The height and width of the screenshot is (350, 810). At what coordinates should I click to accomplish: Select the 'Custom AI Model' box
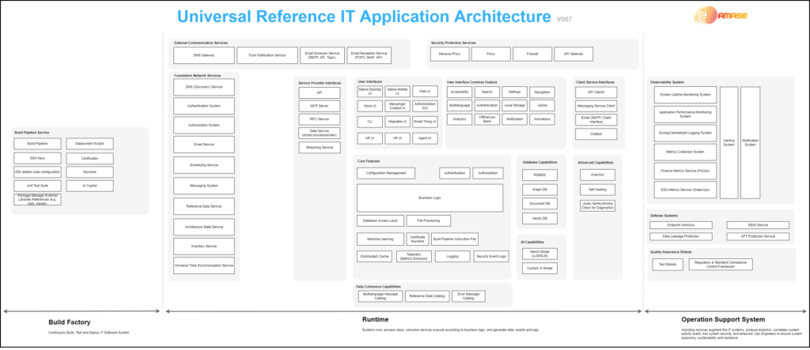[x=539, y=268]
